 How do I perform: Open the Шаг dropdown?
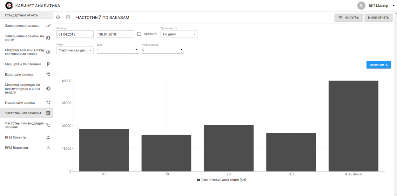(x=118, y=50)
